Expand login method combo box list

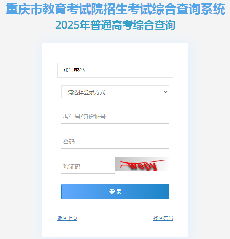tap(115, 92)
